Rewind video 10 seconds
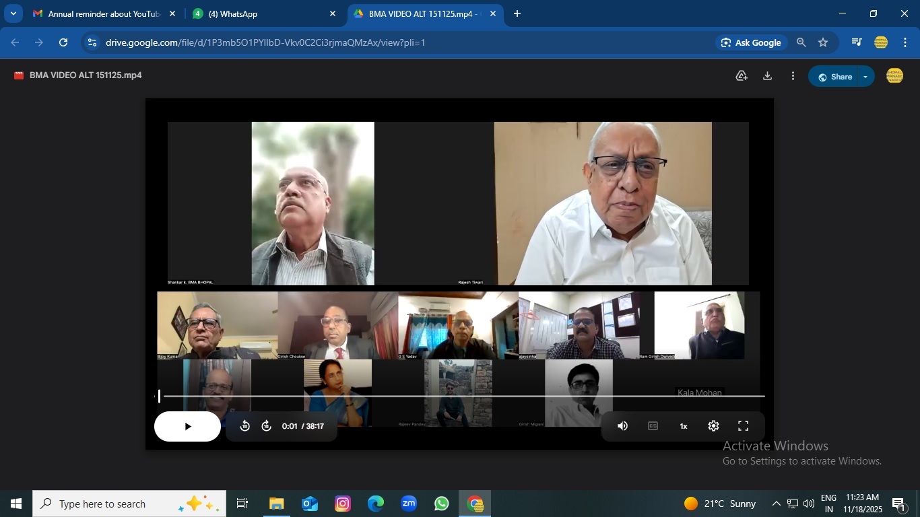Viewport: 920px width, 517px height. click(245, 426)
